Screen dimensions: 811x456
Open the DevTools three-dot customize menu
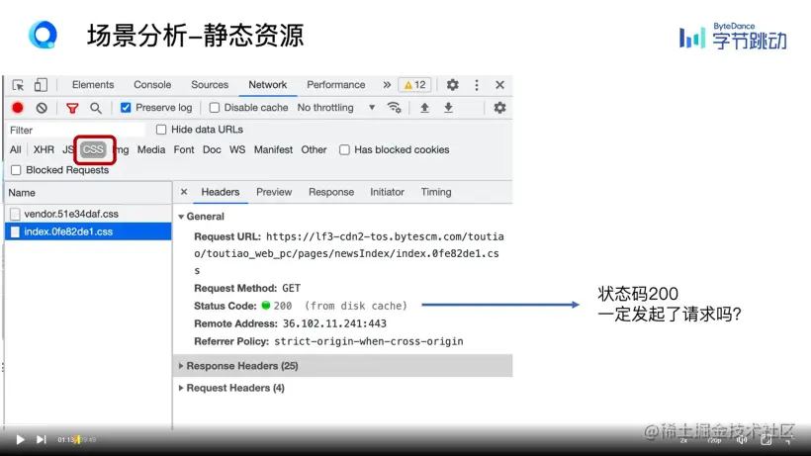477,85
